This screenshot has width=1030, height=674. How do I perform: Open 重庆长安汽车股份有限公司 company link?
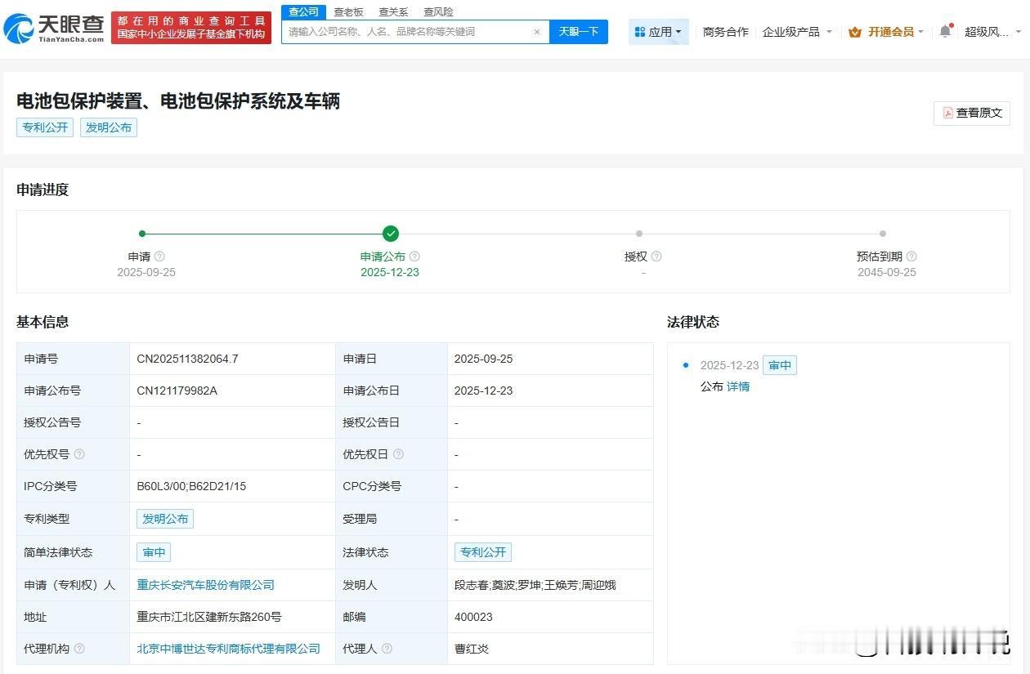pos(205,585)
